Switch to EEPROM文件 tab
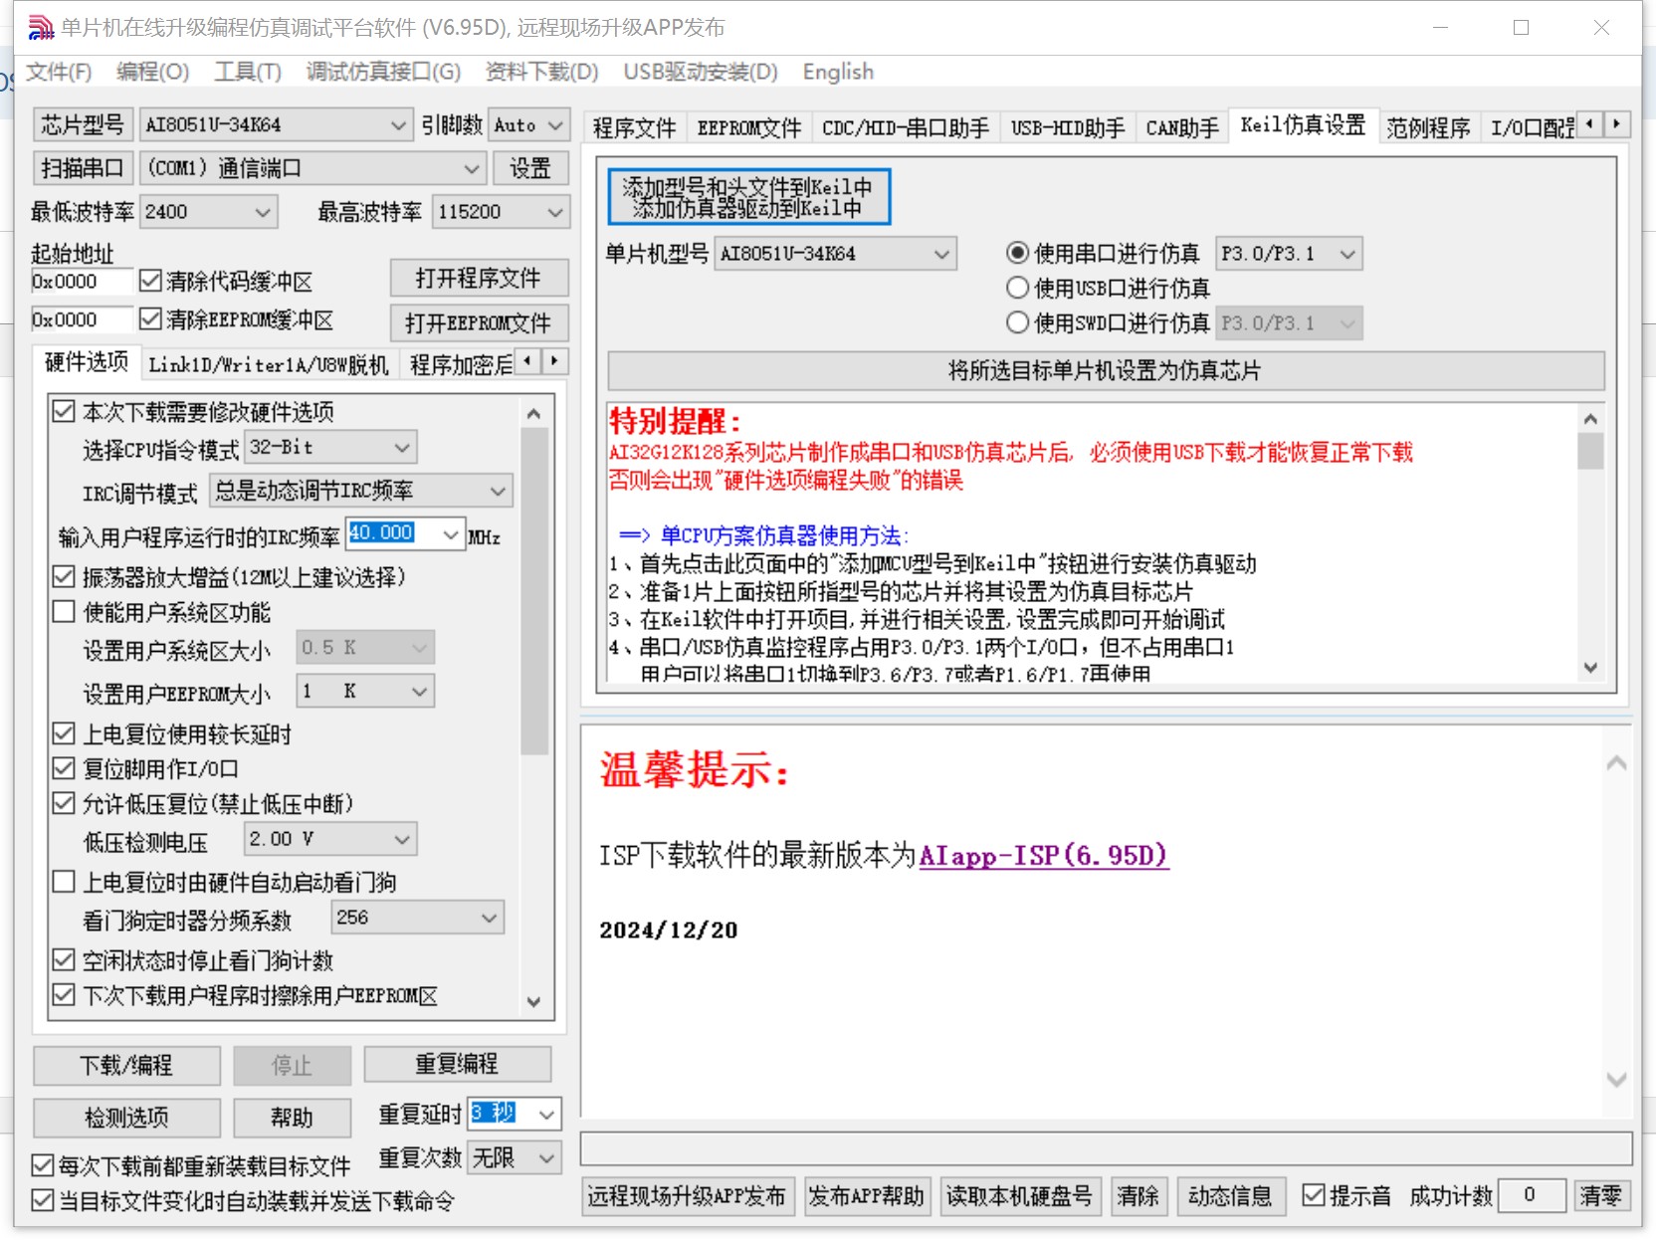The height and width of the screenshot is (1240, 1656). (x=748, y=127)
